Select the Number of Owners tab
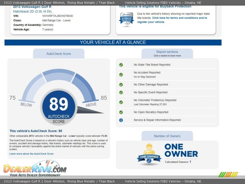 (x=167, y=136)
